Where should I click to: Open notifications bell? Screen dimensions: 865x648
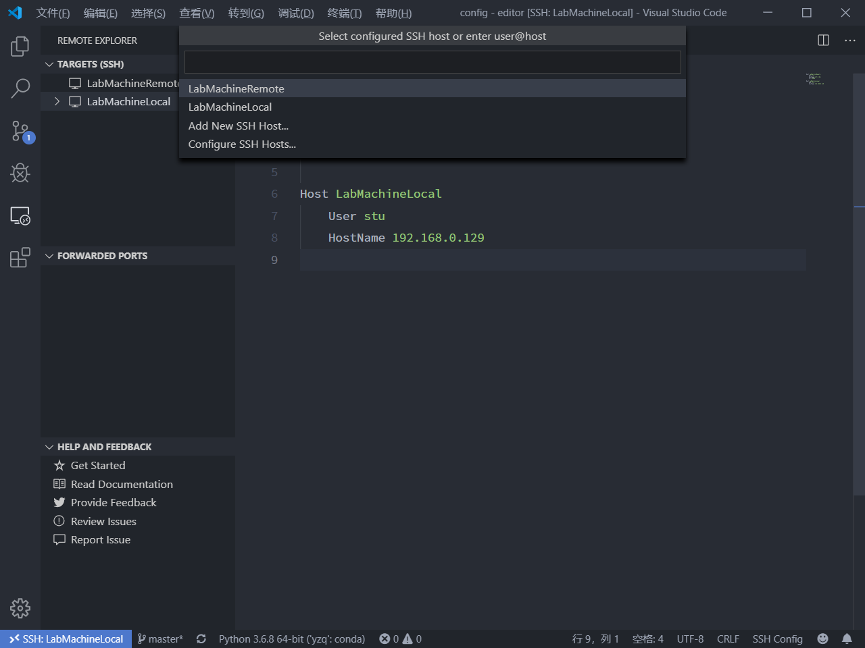tap(847, 639)
